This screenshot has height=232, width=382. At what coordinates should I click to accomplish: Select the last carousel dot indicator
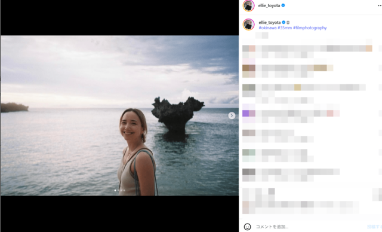(x=124, y=190)
